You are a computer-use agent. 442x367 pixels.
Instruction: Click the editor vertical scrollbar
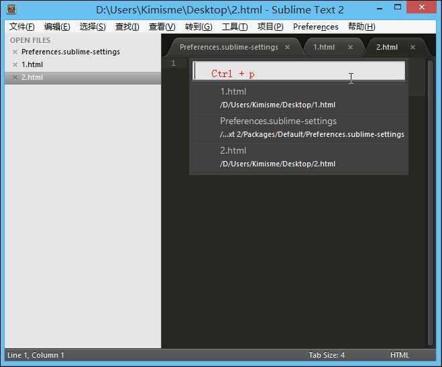pos(430,203)
